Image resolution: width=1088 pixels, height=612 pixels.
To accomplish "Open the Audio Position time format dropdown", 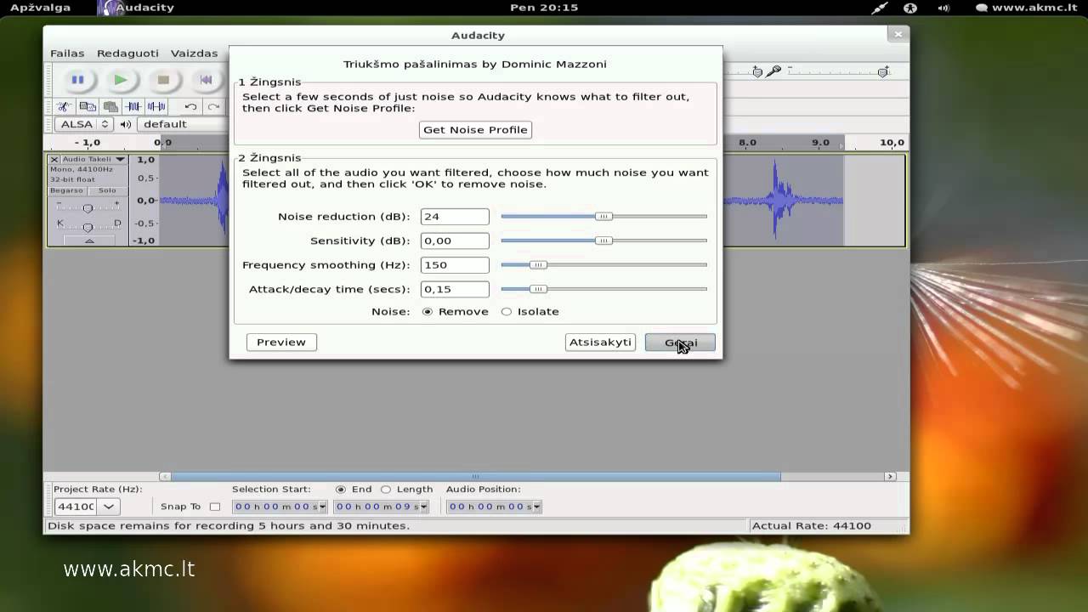I will pos(536,507).
